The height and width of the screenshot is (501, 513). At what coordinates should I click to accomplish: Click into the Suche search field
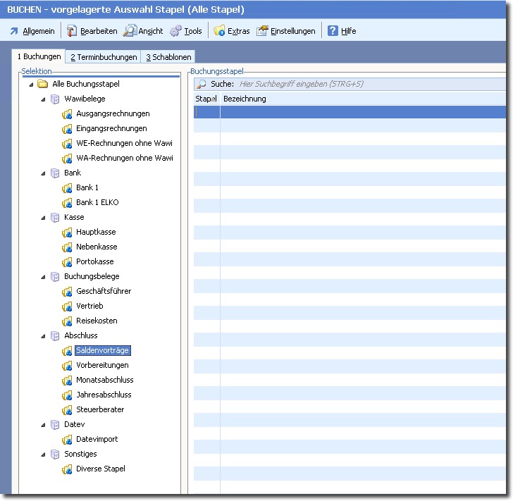(352, 84)
